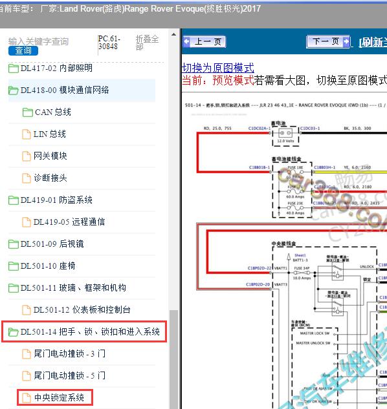Screen dimensions: 387x409
Task: Expand DL501-09 后视镜 folder
Action: (52, 244)
